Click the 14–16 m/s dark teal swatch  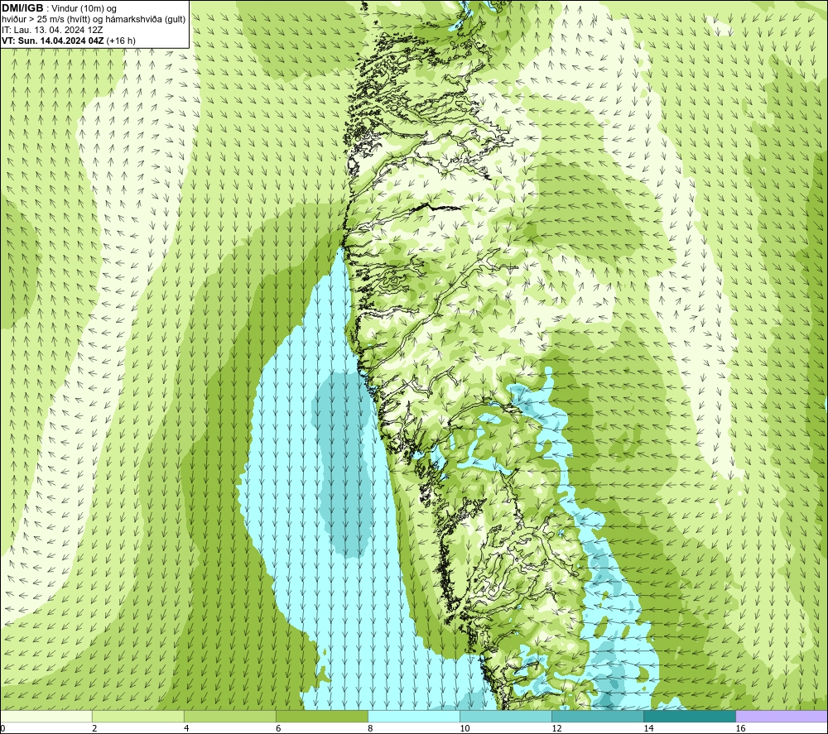pyautogui.click(x=690, y=716)
